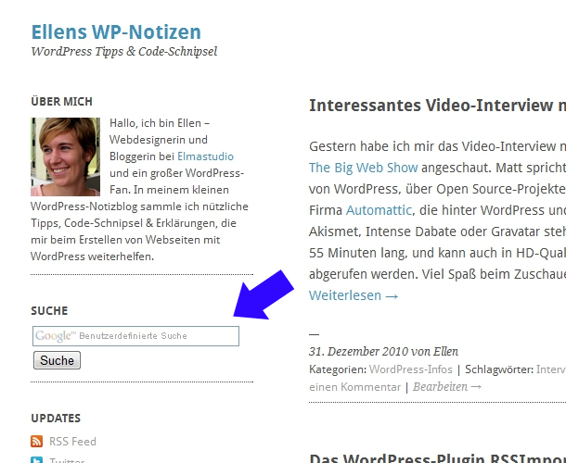Click the ÜBER MICH heading
The width and height of the screenshot is (566, 463).
(x=62, y=101)
